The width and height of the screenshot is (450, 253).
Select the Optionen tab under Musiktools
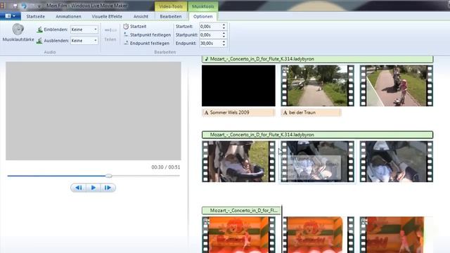coord(203,16)
